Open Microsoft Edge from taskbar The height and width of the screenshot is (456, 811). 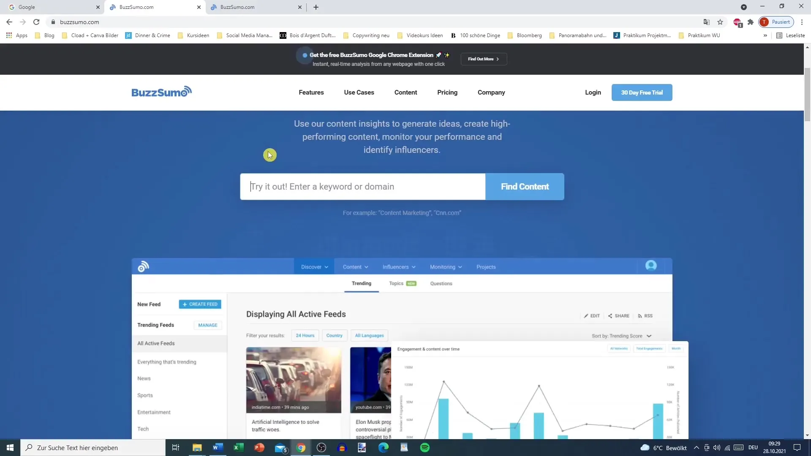coord(384,448)
